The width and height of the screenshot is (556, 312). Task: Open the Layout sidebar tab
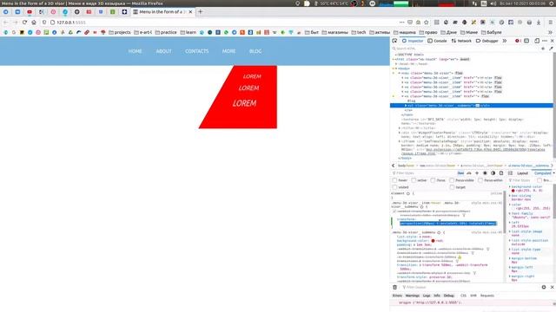[522, 173]
